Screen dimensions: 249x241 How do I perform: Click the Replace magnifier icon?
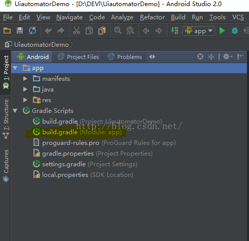130,31
